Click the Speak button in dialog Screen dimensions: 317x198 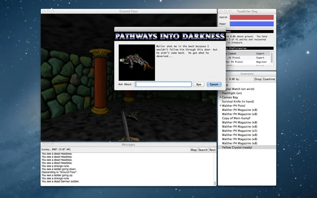pyautogui.click(x=214, y=84)
